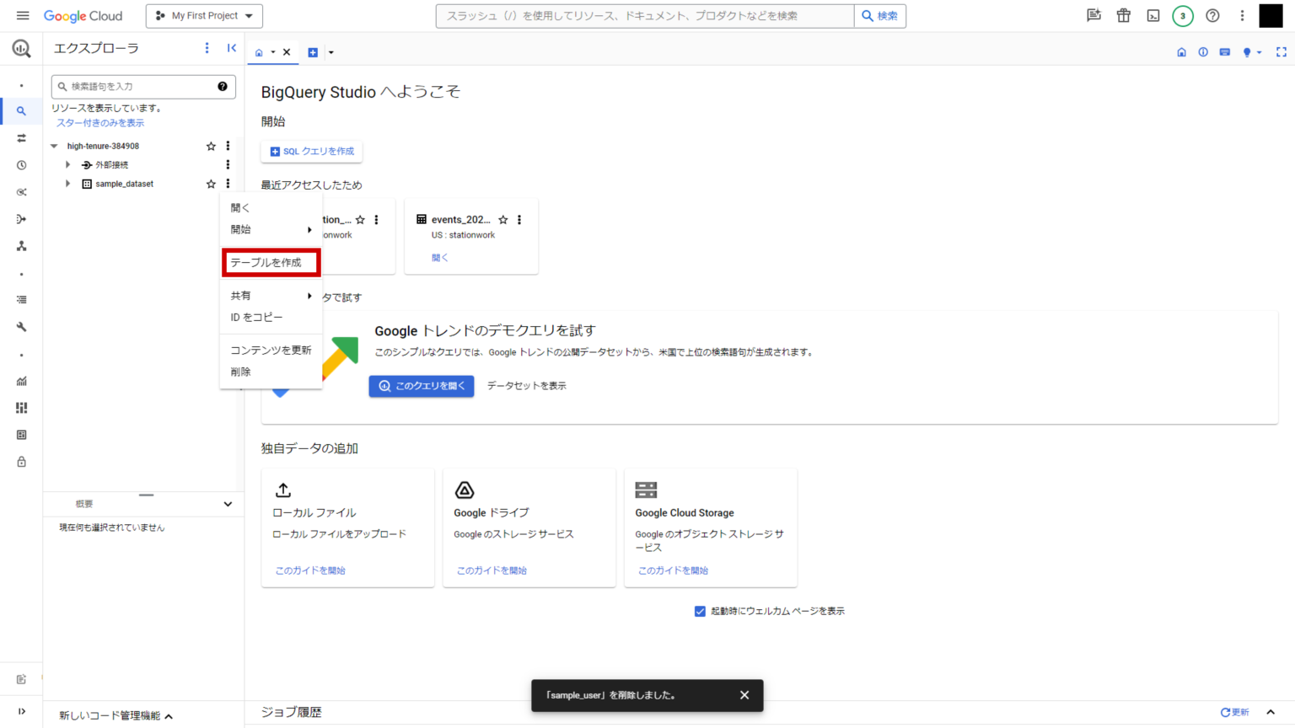Screen dimensions: 1295x728
Task: Open the events_202 table via 開く link
Action: tap(439, 257)
